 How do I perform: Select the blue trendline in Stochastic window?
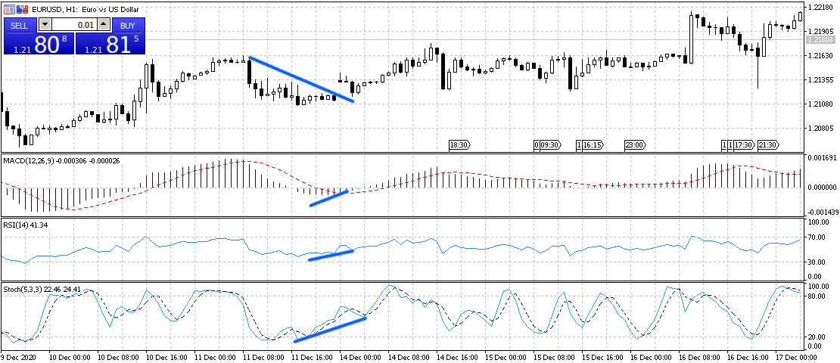(x=330, y=330)
